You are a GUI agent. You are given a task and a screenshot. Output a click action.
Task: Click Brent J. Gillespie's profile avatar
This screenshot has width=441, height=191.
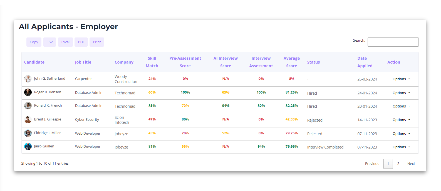pyautogui.click(x=28, y=119)
